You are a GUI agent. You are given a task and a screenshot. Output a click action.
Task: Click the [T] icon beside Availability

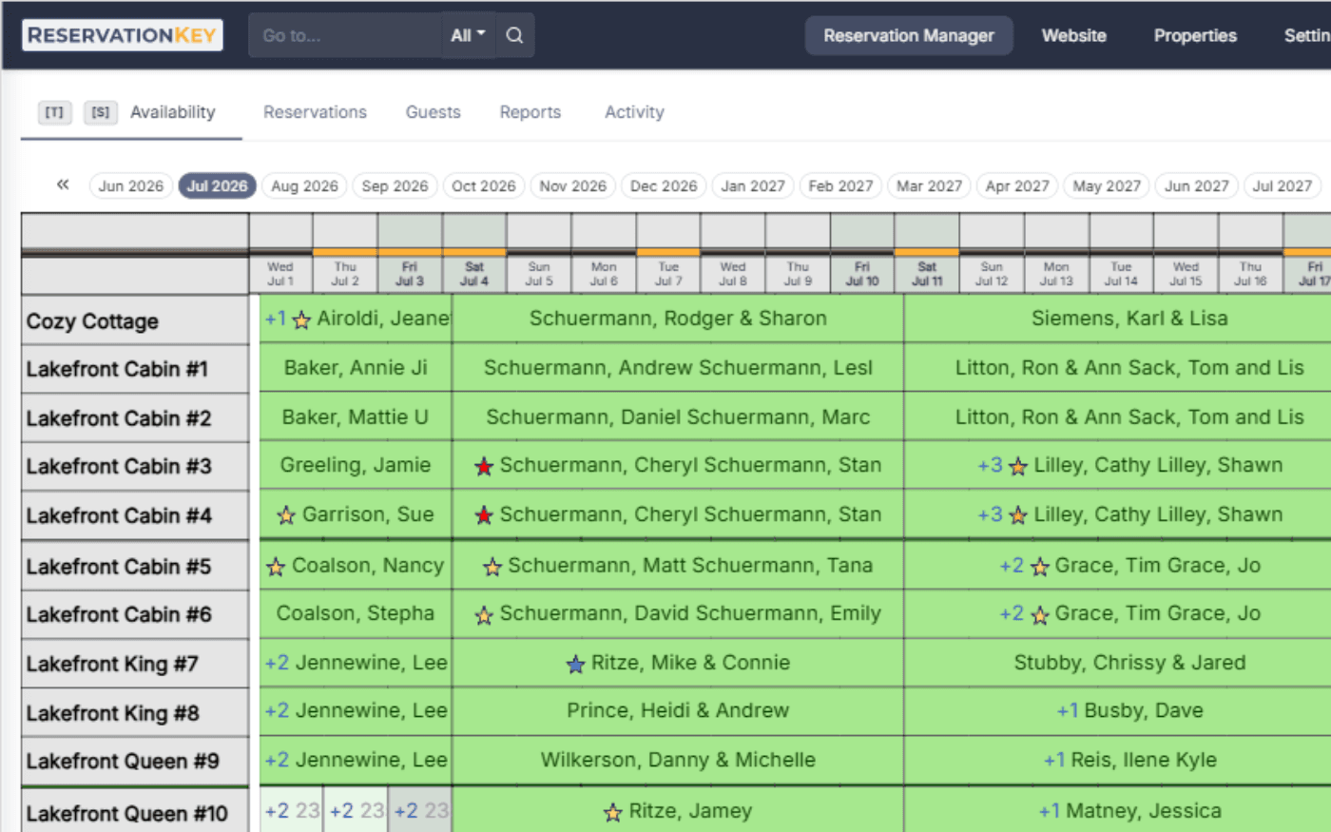tap(54, 111)
